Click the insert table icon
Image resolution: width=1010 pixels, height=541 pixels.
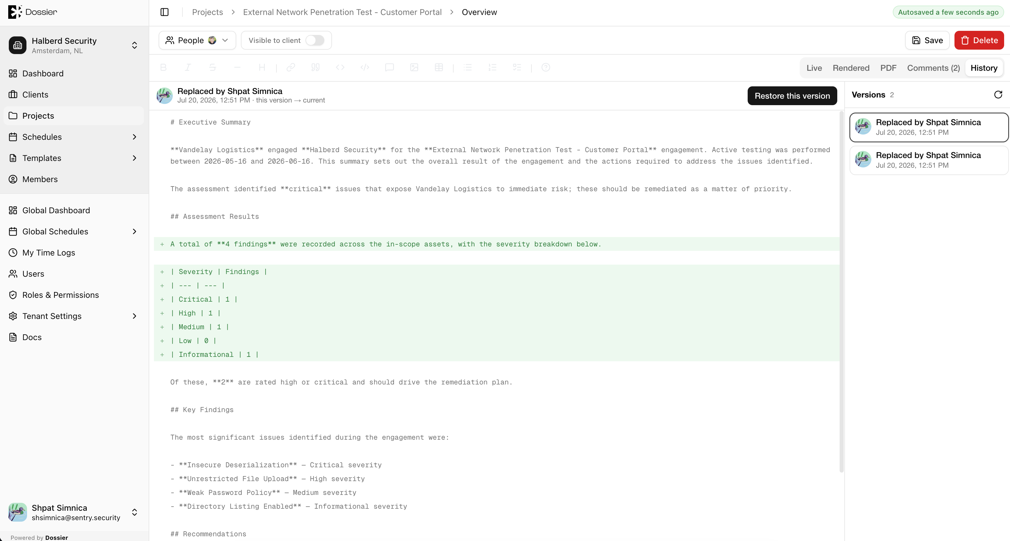[x=439, y=68]
